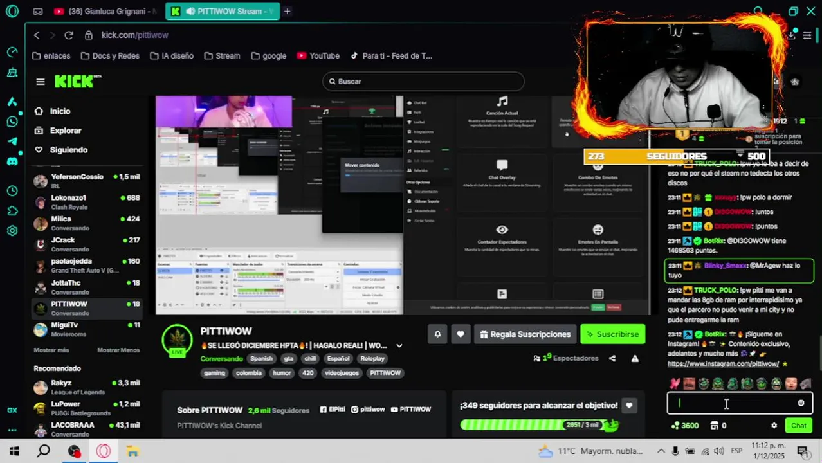Open File Explorer from taskbar
The height and width of the screenshot is (463, 822).
click(x=132, y=451)
